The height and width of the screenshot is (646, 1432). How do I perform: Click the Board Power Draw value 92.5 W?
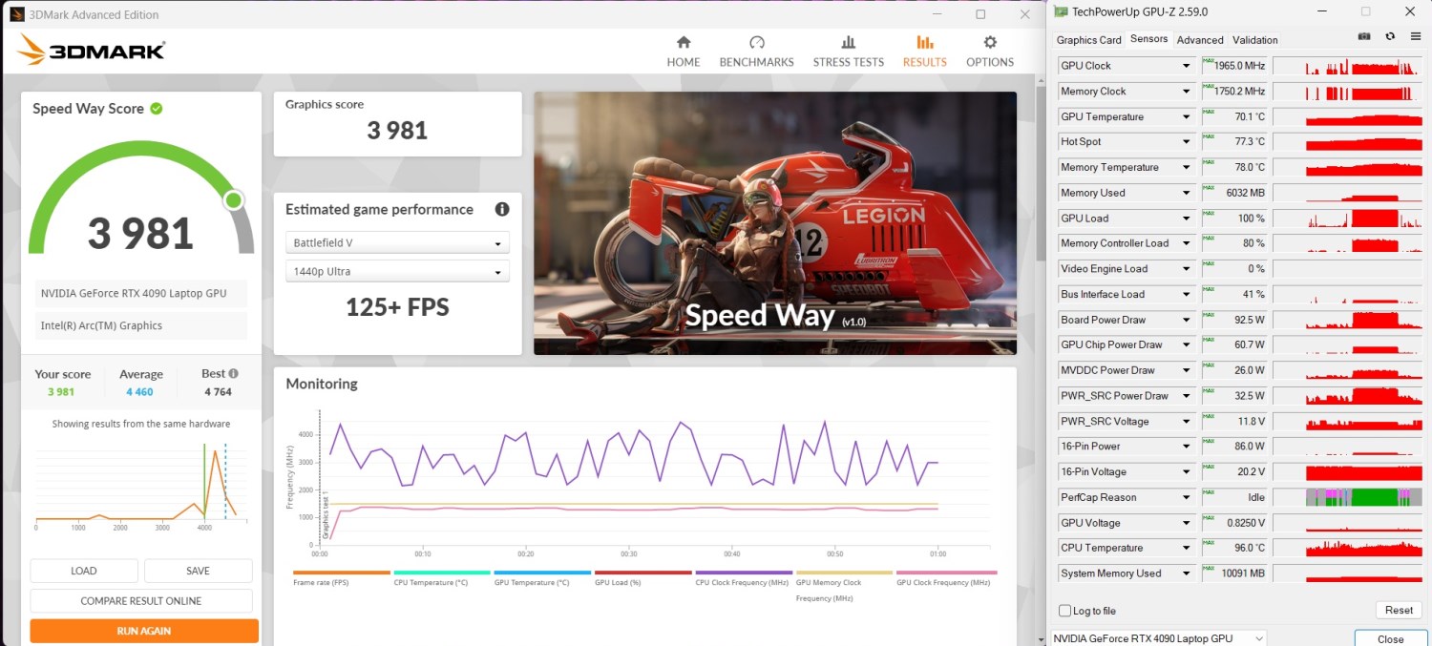click(1250, 320)
